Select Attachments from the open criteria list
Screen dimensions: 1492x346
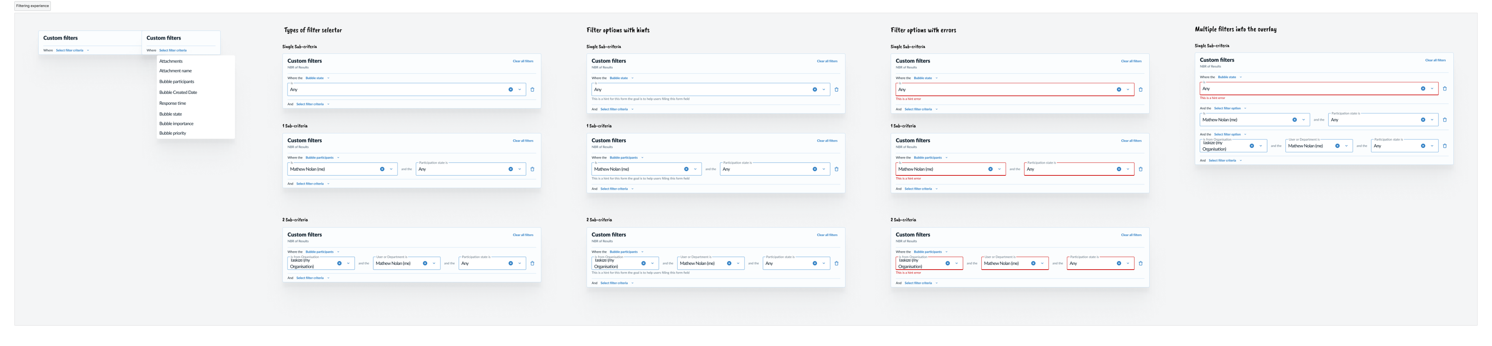(x=171, y=61)
